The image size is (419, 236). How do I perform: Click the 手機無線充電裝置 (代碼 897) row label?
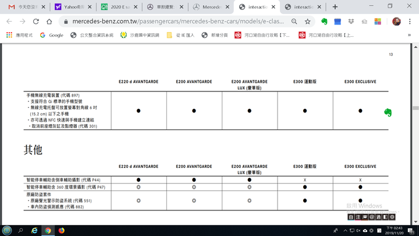pos(53,95)
